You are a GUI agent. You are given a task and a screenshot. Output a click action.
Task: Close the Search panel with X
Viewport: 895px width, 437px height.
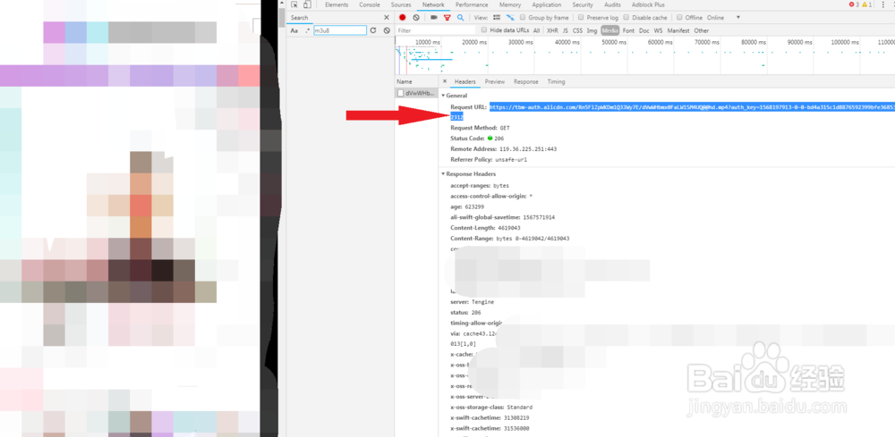click(387, 18)
